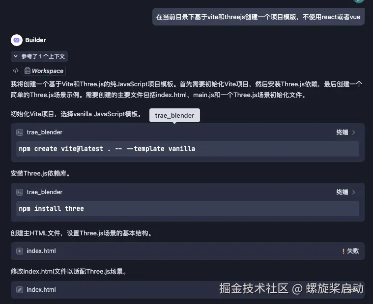
Task: Expand chevron next to 终端 in install block
Action: point(354,192)
